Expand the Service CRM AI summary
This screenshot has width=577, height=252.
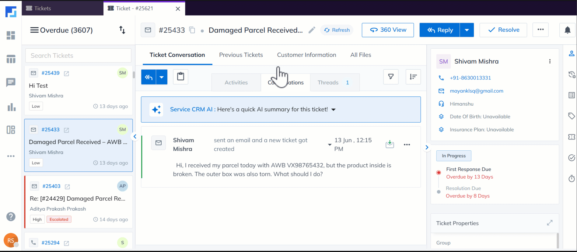(334, 110)
